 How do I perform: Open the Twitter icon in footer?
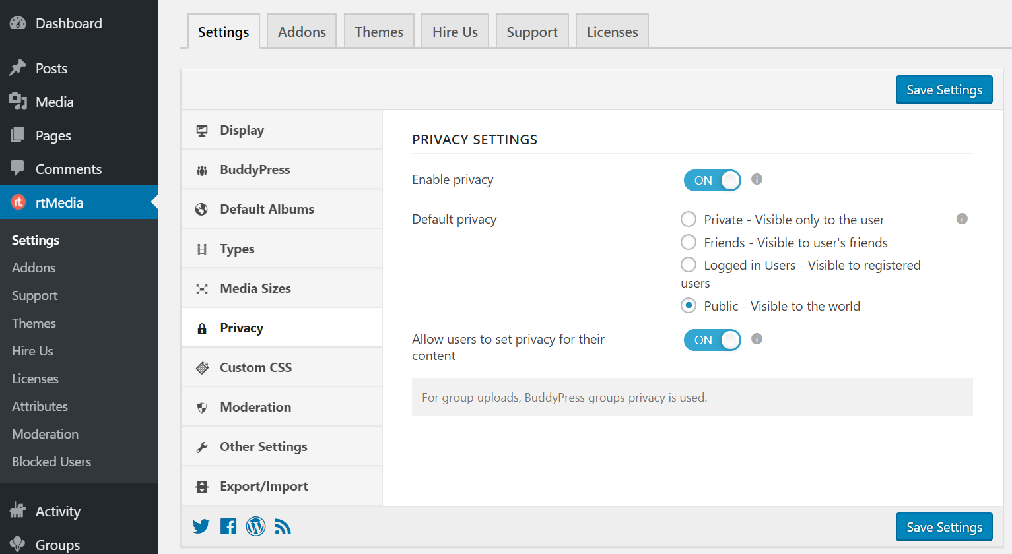coord(201,526)
